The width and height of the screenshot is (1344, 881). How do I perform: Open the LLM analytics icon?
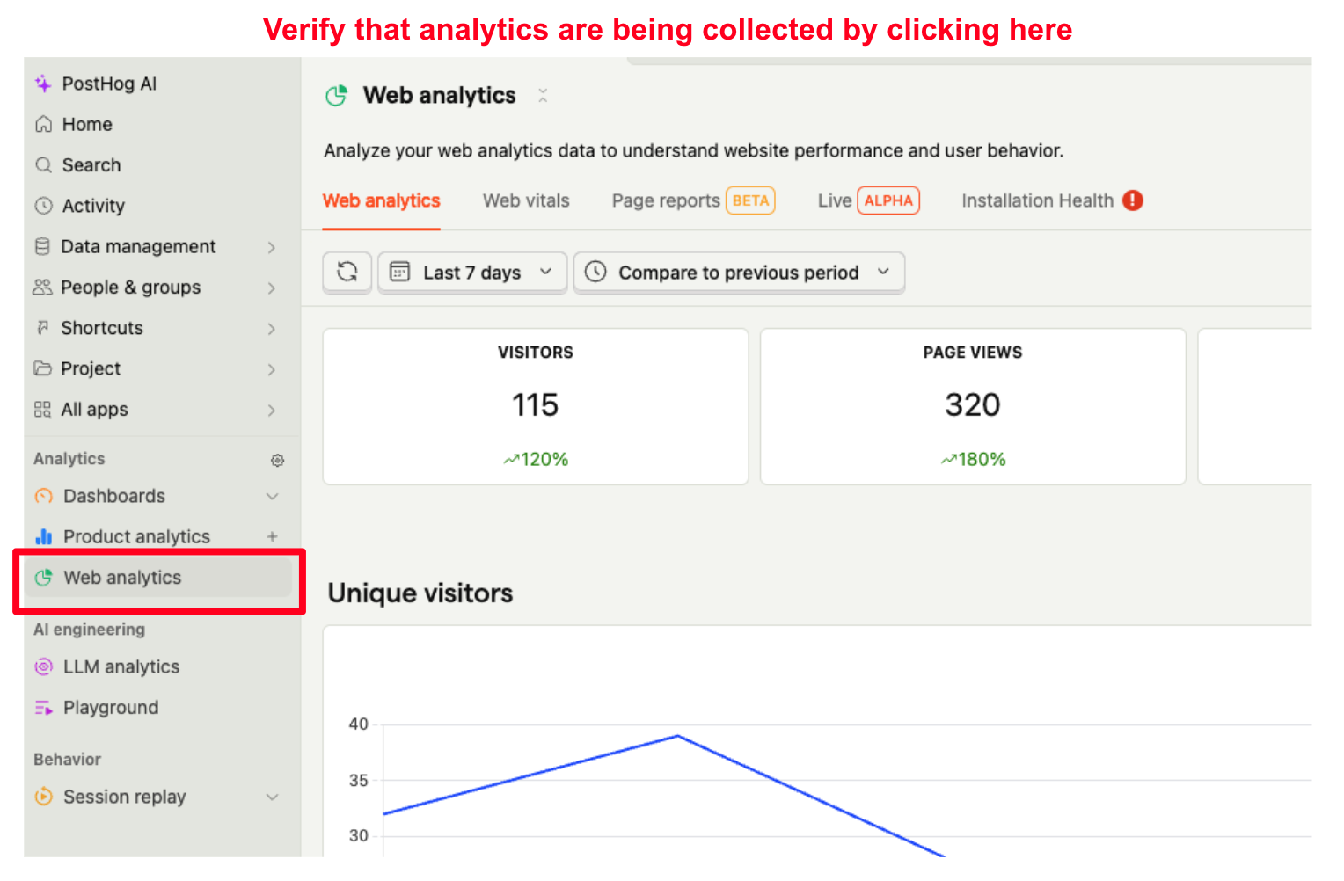[x=43, y=666]
